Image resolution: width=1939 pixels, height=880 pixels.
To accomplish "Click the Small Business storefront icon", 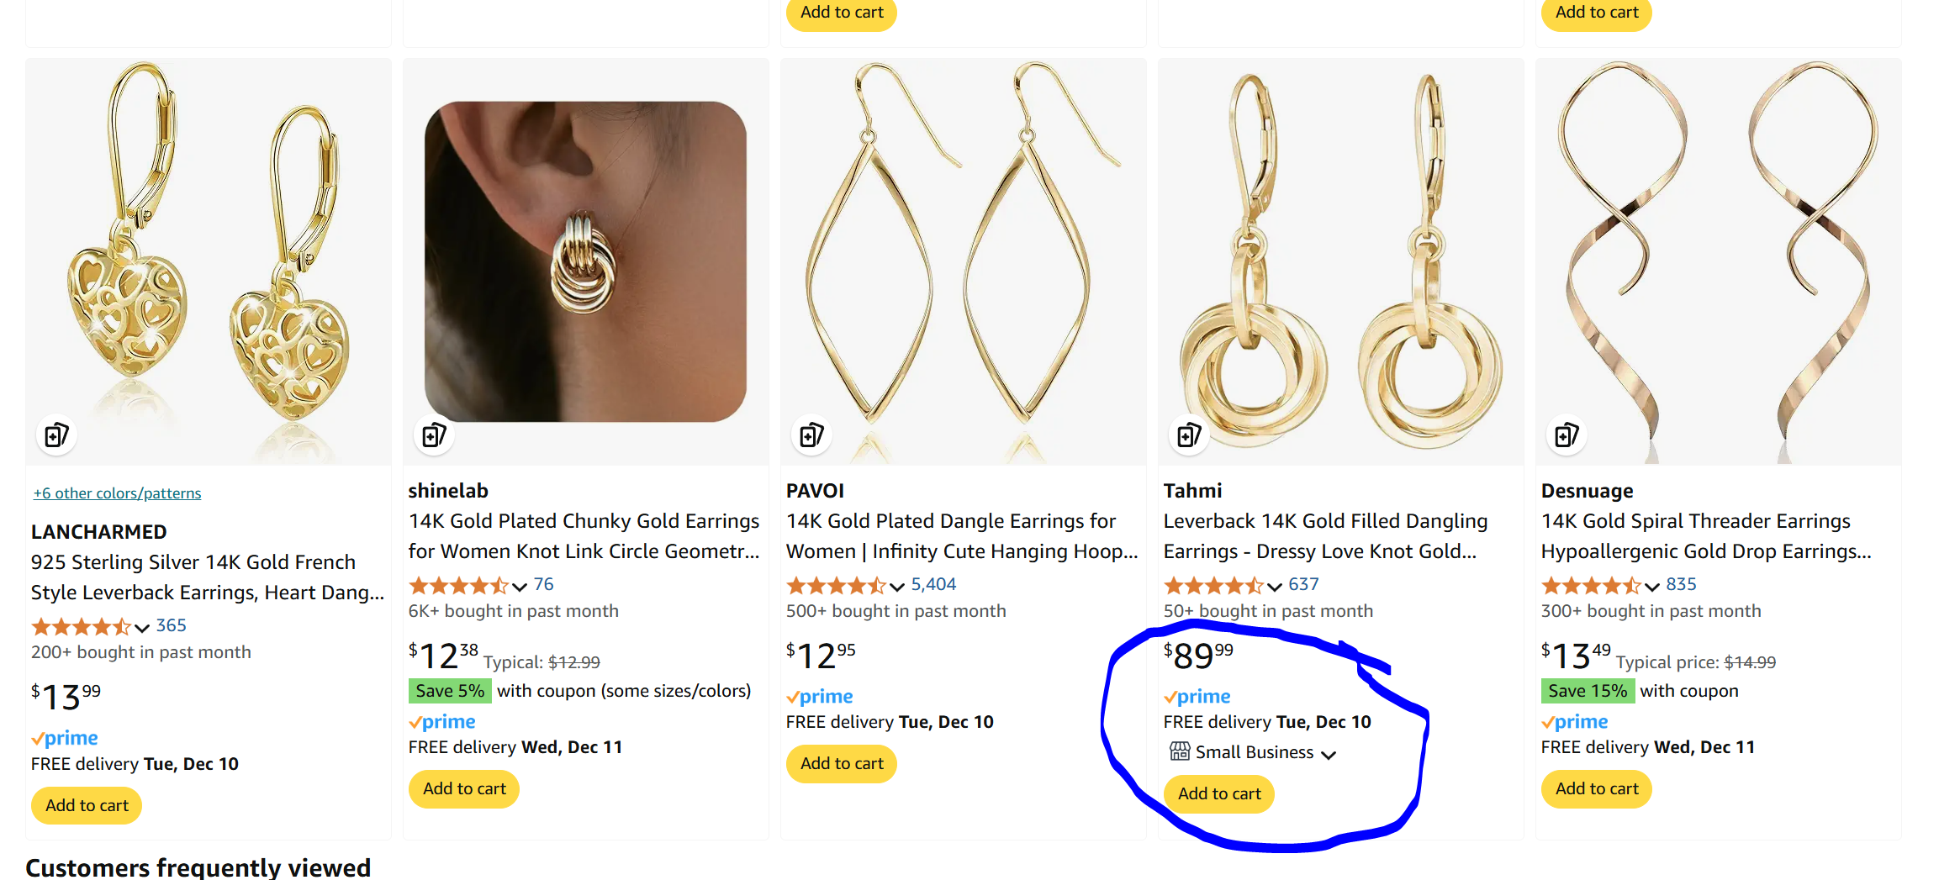I will [x=1180, y=751].
